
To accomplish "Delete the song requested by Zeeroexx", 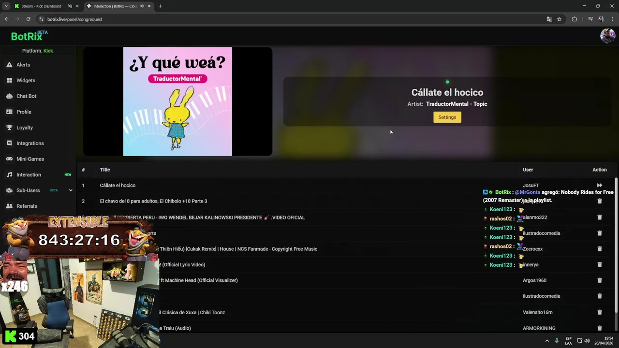I will [600, 249].
